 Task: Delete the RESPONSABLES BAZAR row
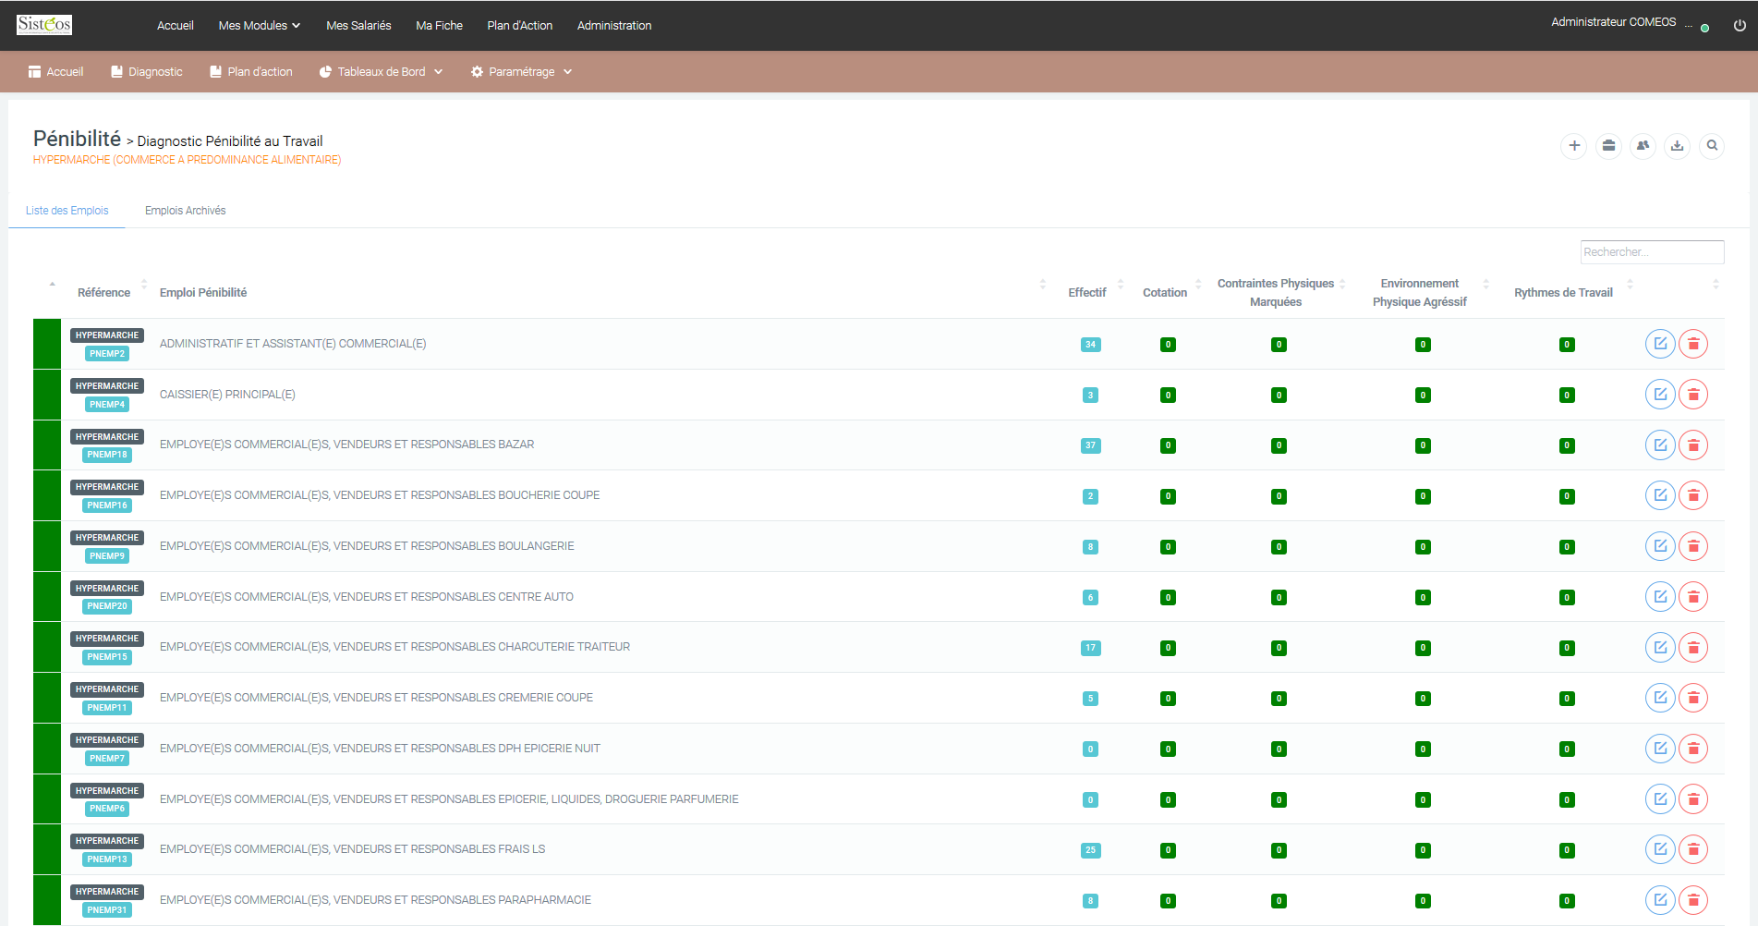click(x=1693, y=445)
